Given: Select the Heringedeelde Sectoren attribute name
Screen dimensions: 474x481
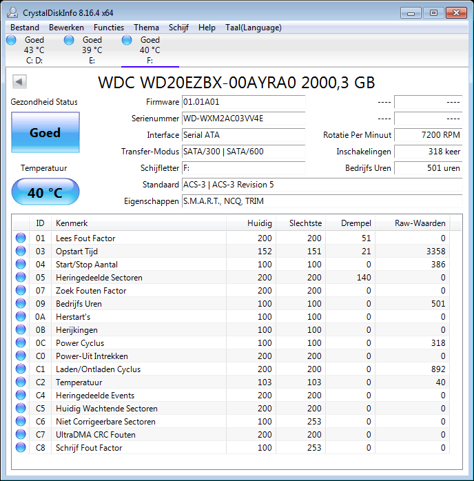Looking at the screenshot, I should (x=99, y=277).
